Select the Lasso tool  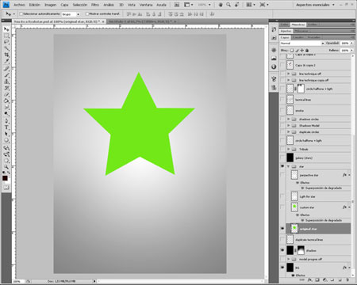(x=6, y=42)
